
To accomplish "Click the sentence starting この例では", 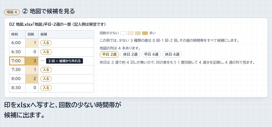I will tap(169, 40).
